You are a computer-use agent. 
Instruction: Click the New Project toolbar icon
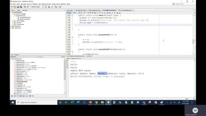(15, 7)
